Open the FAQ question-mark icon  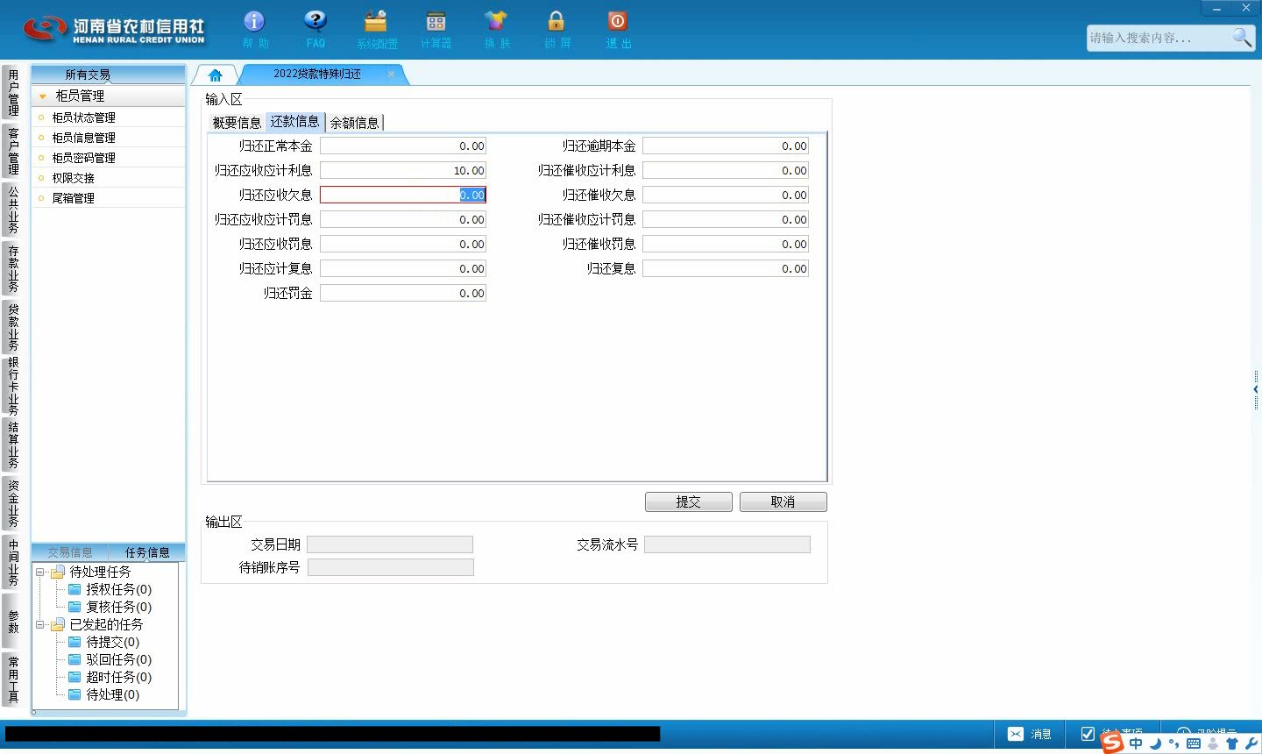tap(315, 29)
